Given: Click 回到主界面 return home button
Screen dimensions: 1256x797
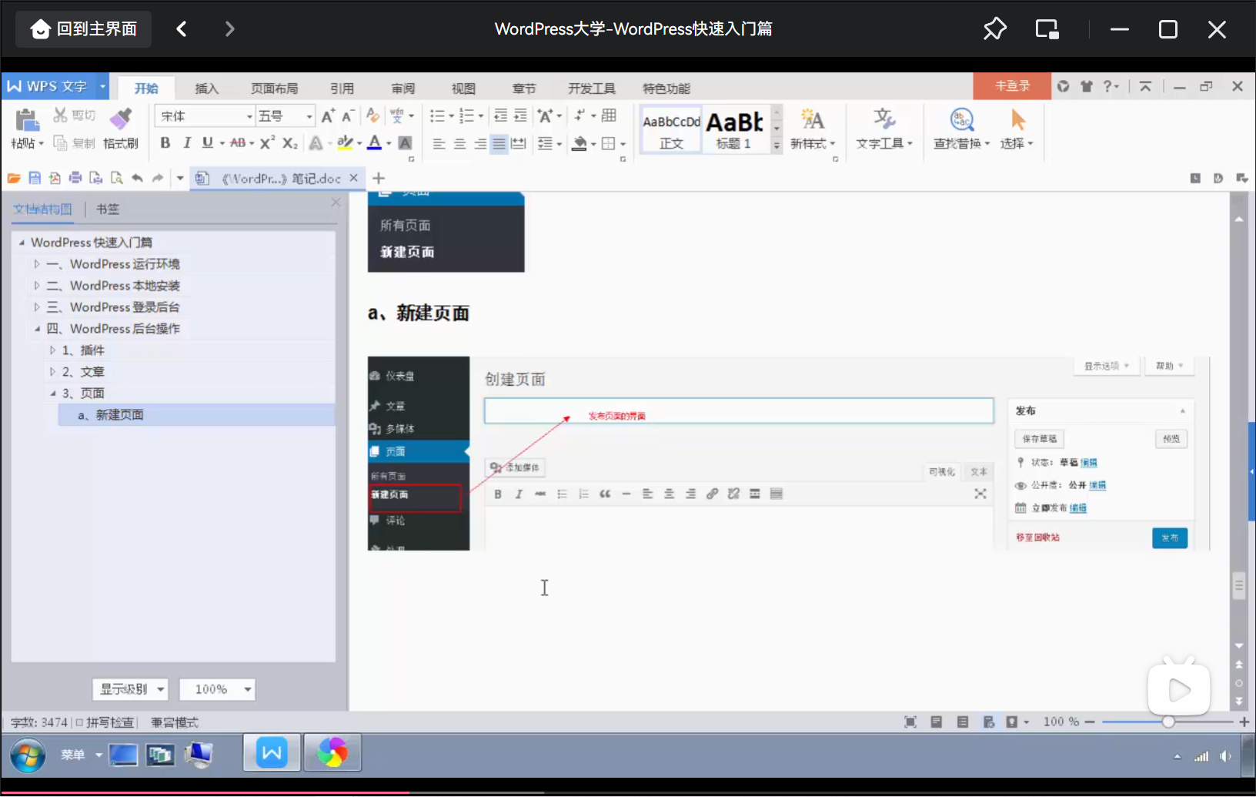Looking at the screenshot, I should [x=84, y=29].
